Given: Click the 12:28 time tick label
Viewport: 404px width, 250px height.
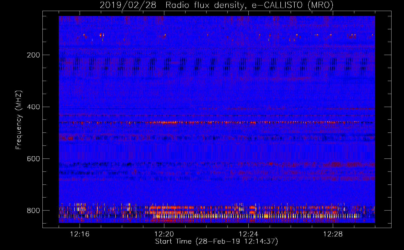Looking at the screenshot, I should (x=333, y=234).
